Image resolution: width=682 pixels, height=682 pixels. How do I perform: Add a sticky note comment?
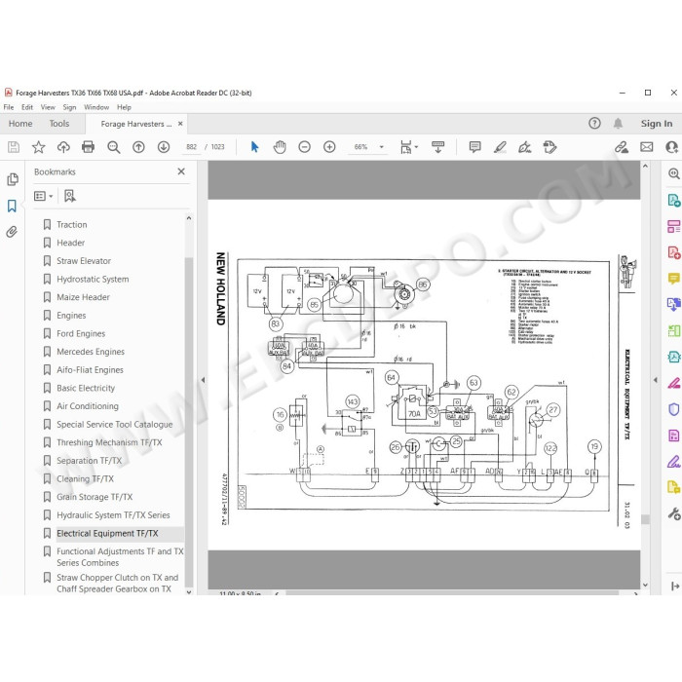474,147
